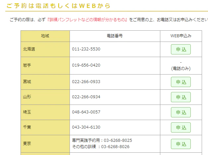Apply via 申込 button for 千葉
The width and height of the screenshot is (208, 155).
coord(181,128)
